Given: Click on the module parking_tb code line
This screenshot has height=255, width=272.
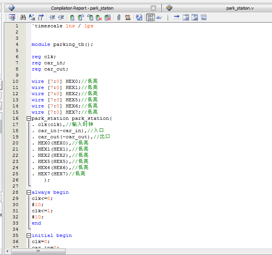Looking at the screenshot, I should coord(62,45).
